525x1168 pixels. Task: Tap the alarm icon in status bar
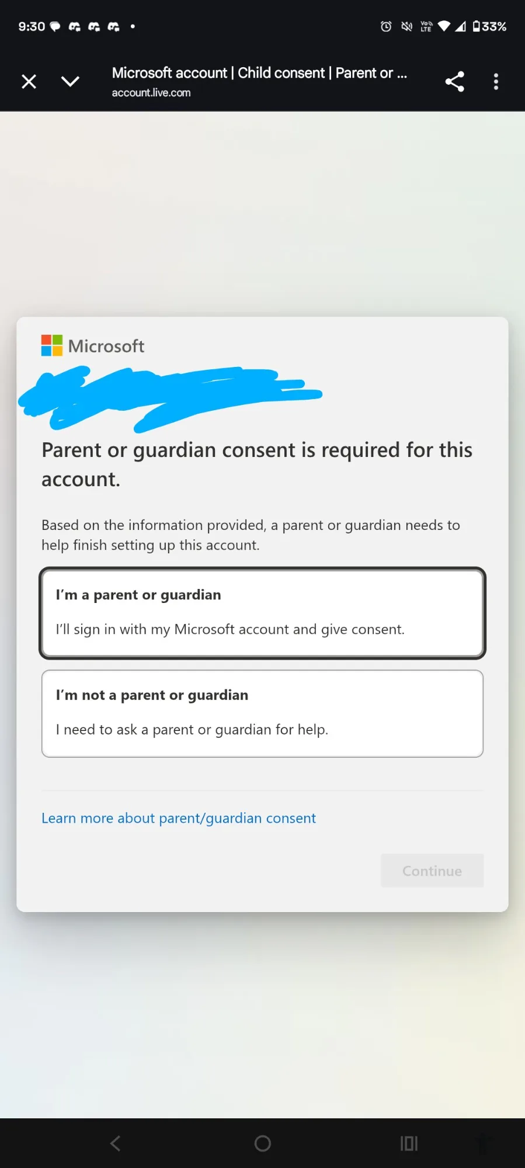386,26
